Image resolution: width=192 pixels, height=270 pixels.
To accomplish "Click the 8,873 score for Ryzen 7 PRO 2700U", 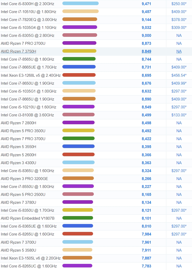I will pyautogui.click(x=146, y=43).
